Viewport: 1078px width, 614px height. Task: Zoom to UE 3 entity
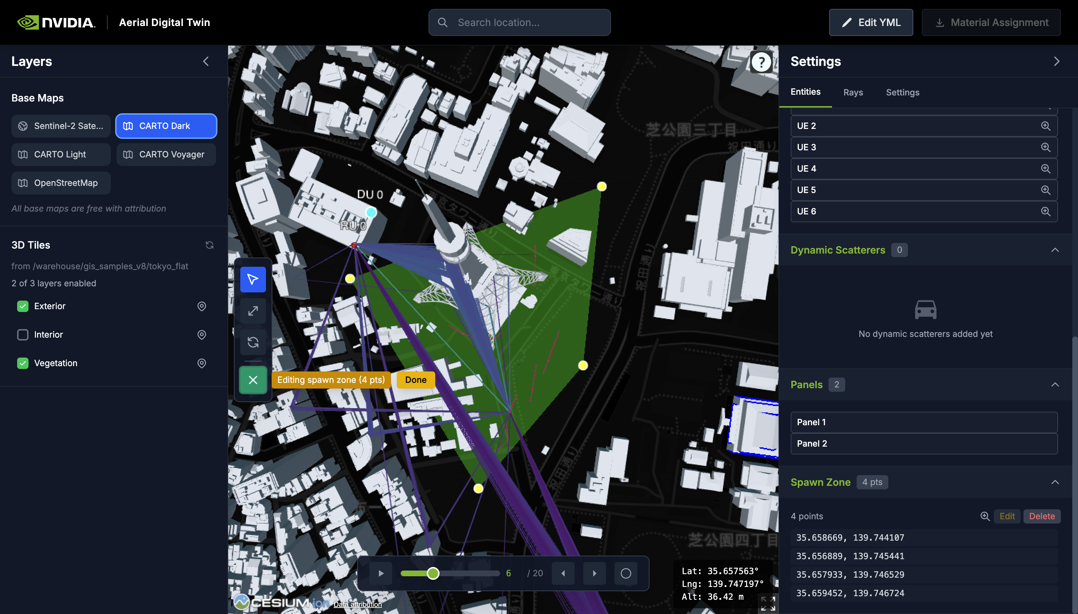tap(1046, 147)
